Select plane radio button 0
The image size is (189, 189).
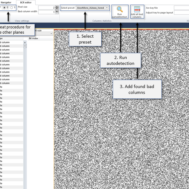point(5,7)
